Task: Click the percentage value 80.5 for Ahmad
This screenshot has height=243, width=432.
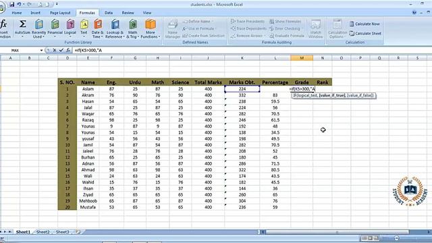Action: (275, 169)
